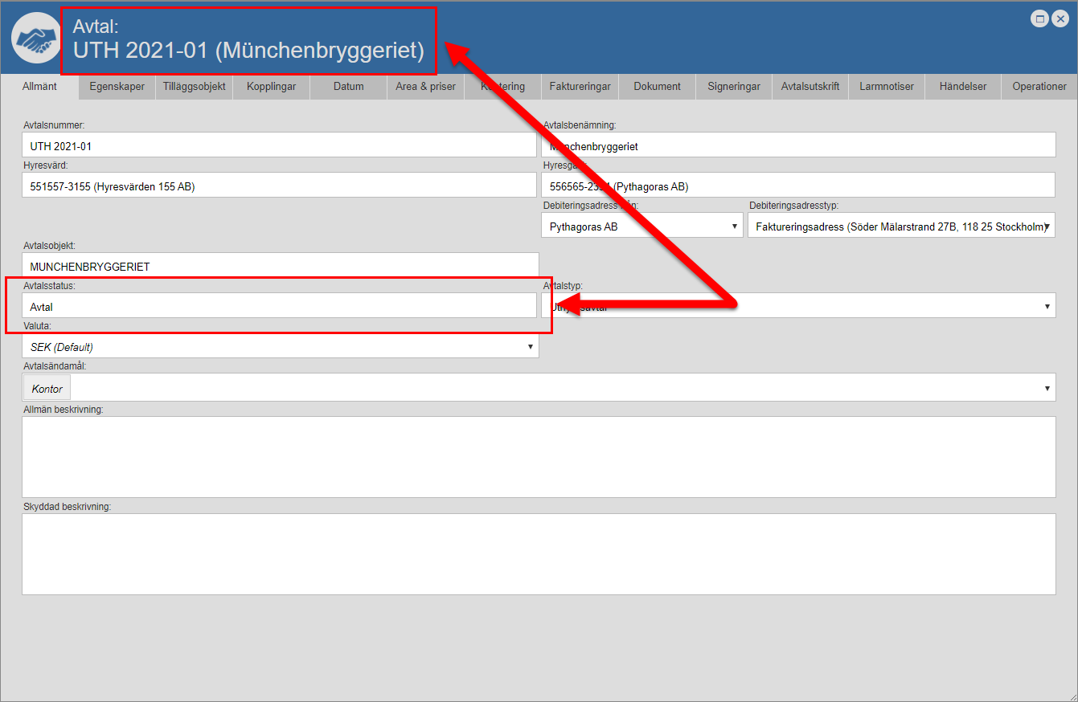Open the Larmnotiser tab
The height and width of the screenshot is (702, 1078).
tap(886, 87)
